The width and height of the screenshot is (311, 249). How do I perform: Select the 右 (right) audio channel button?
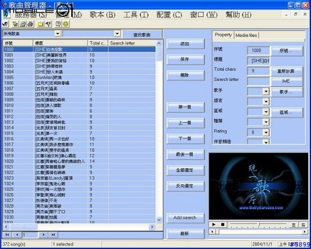[x=303, y=225]
